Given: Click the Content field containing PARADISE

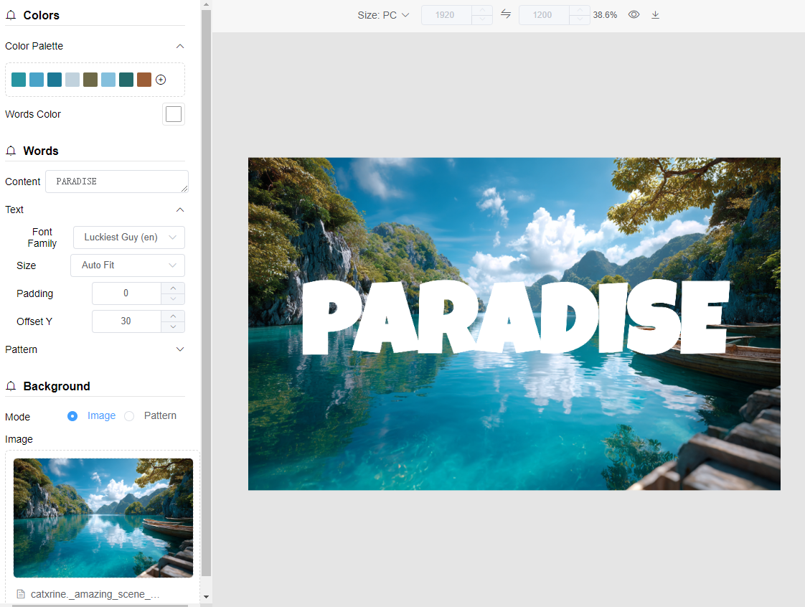Looking at the screenshot, I should [117, 182].
